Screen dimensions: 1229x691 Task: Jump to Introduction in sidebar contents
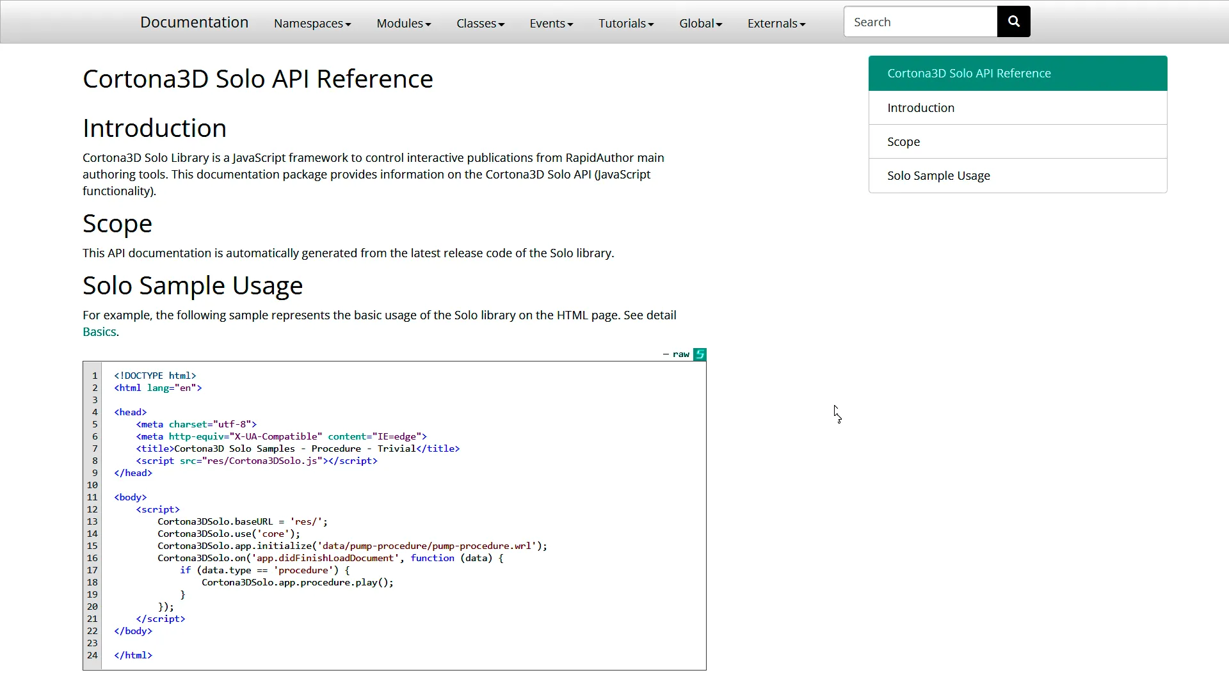tap(920, 108)
